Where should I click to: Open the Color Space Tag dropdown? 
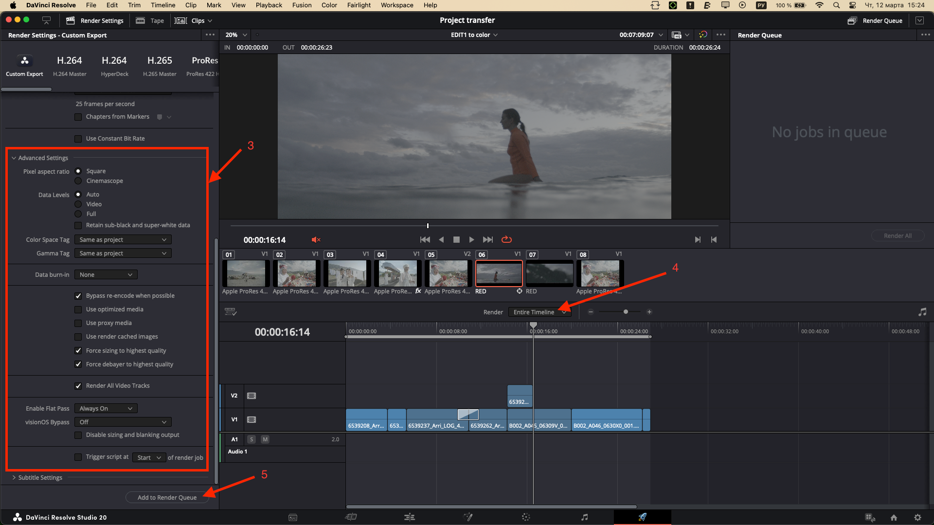(123, 239)
